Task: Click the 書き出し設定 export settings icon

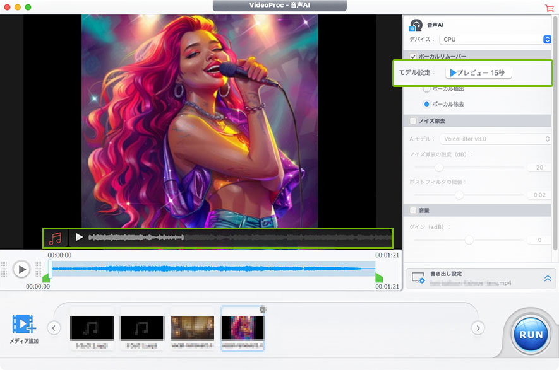Action: click(x=418, y=278)
